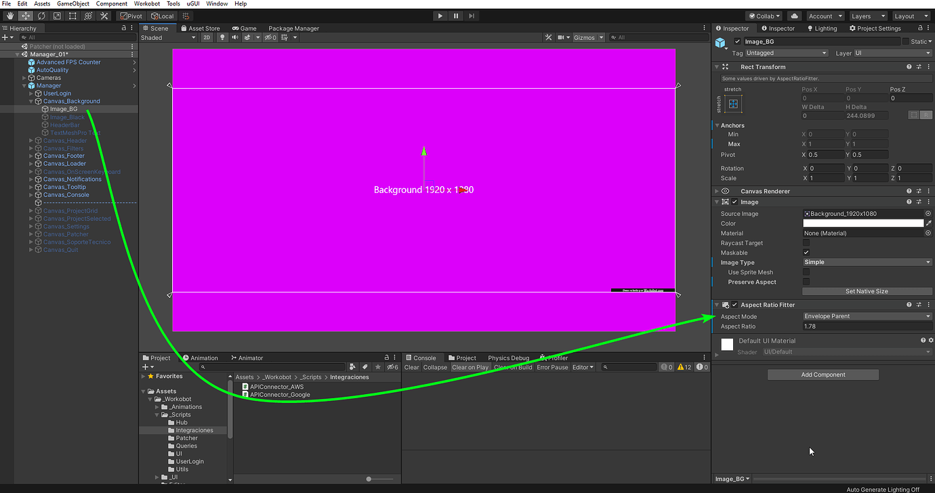Open the Image Type dropdown showing Simple

[867, 262]
